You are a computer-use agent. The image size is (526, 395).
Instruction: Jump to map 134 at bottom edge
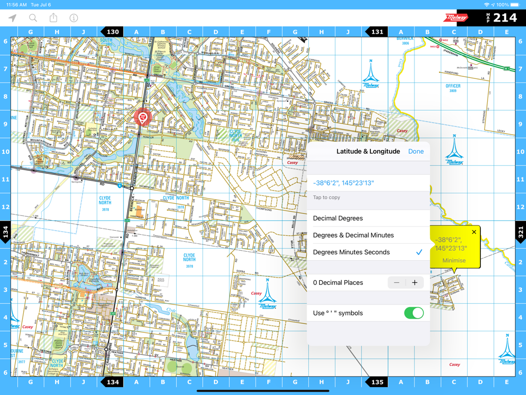click(x=113, y=382)
